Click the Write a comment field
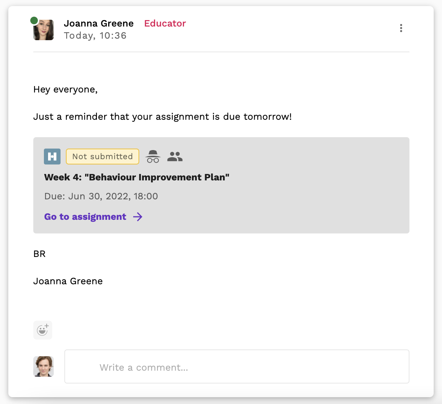This screenshot has height=404, width=442. (237, 366)
